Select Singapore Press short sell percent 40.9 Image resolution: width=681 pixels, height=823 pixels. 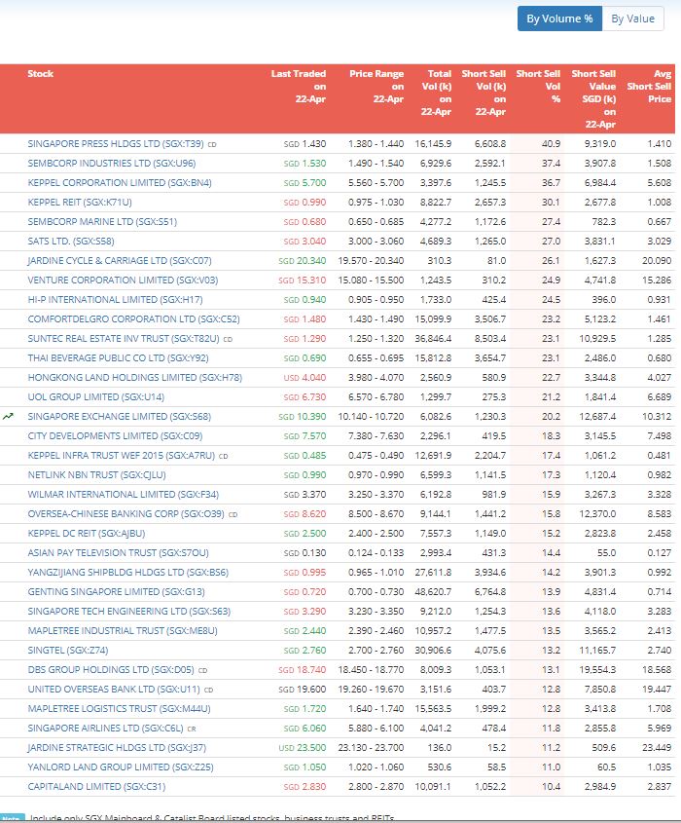(x=551, y=144)
